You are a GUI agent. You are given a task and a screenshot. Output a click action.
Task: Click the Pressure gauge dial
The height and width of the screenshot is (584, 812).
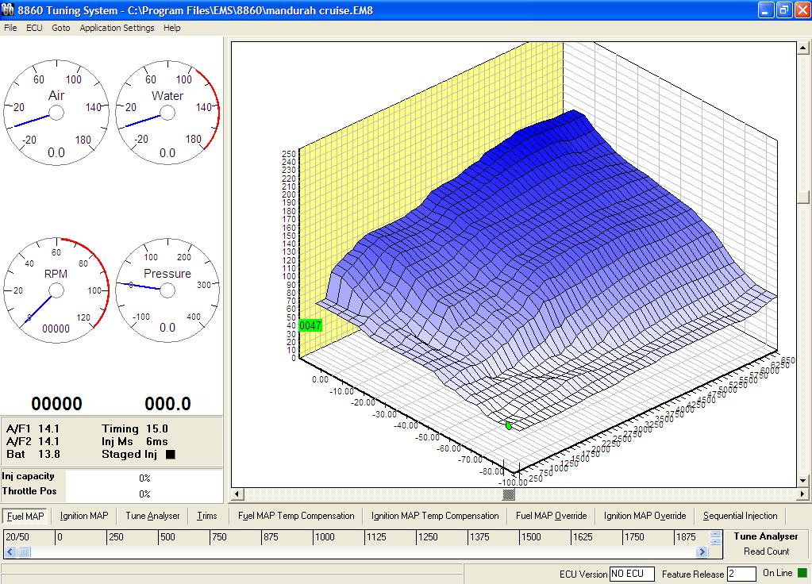[167, 290]
